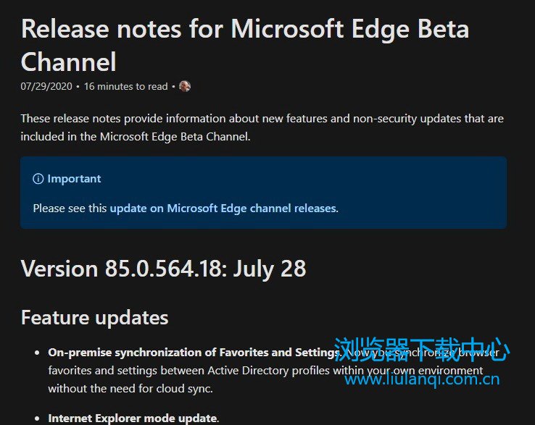The height and width of the screenshot is (425, 535).
Task: Click the On-premise synchronization of Favorites and Settings text
Action: pyautogui.click(x=194, y=352)
